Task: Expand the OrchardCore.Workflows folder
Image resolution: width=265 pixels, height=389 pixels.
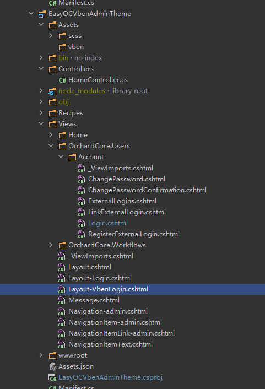Action: (51, 245)
